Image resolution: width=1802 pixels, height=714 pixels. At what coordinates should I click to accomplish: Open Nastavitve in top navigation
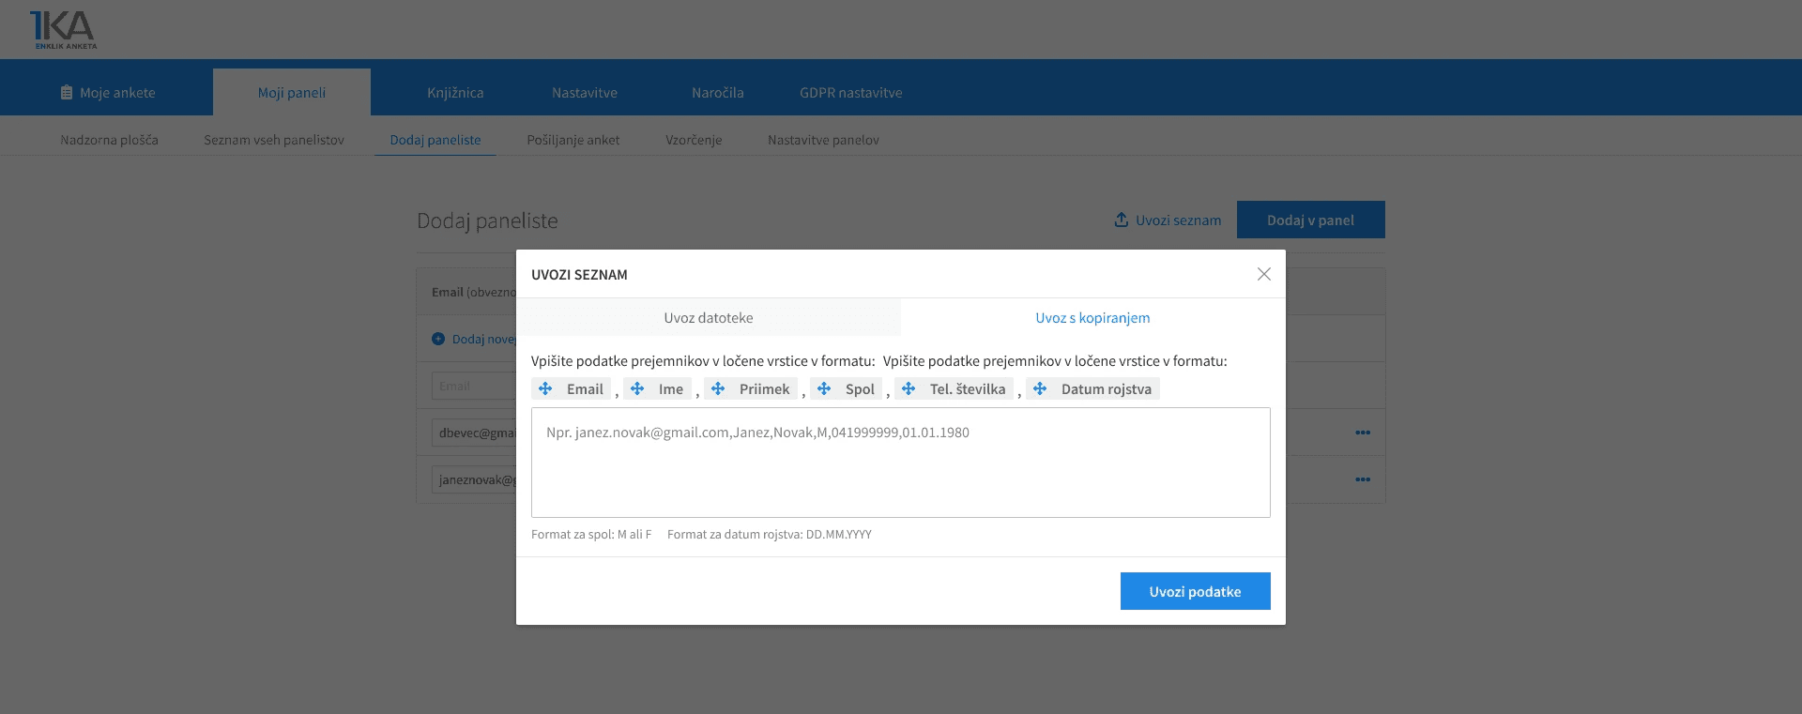(585, 92)
